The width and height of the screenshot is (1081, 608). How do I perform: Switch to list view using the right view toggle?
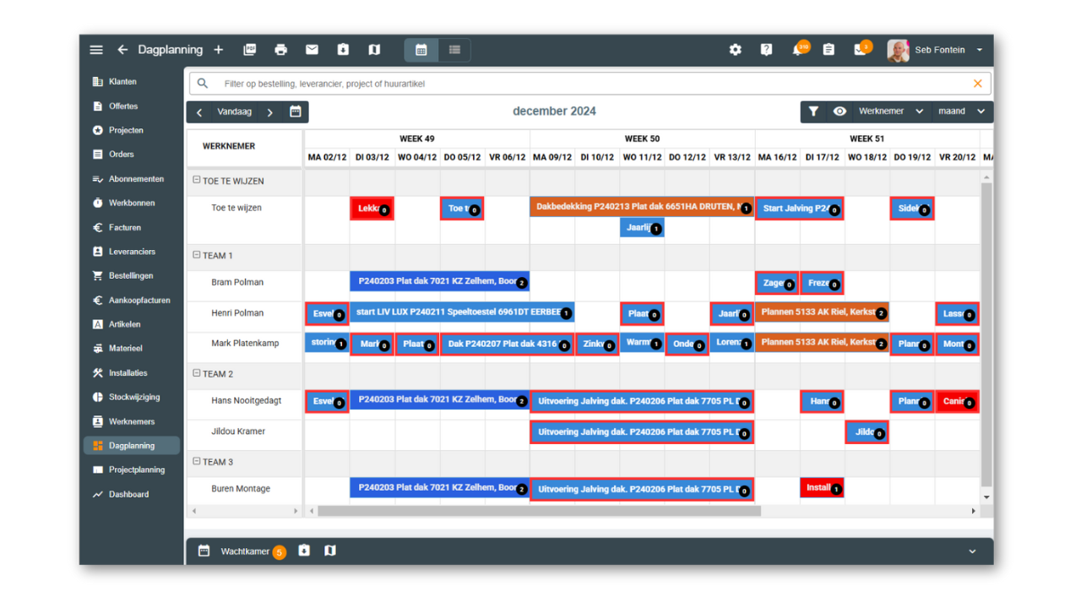click(x=454, y=50)
